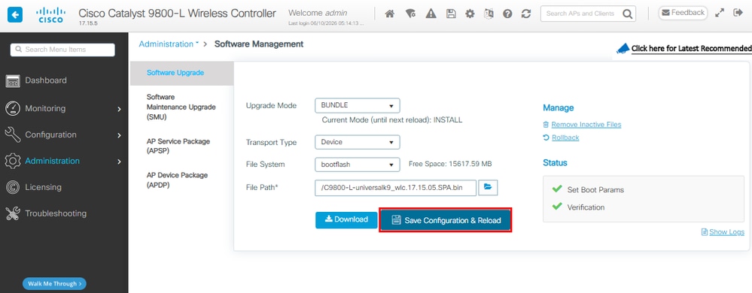Click the Latest Recommended software link
752x293 pixels.
click(x=691, y=48)
